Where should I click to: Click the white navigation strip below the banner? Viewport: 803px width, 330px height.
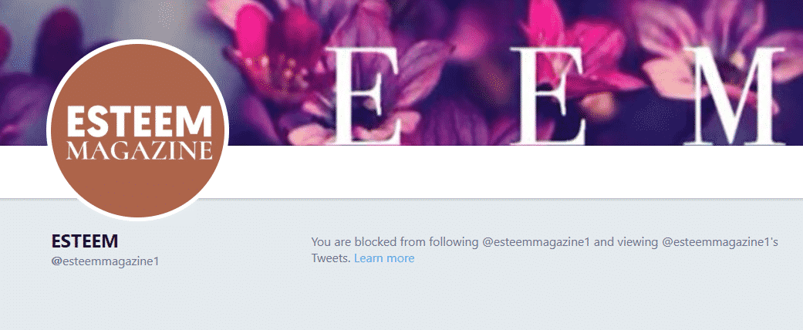512,171
